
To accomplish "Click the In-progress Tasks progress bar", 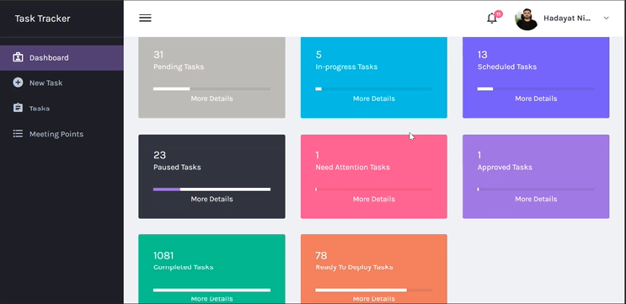I will click(x=374, y=89).
